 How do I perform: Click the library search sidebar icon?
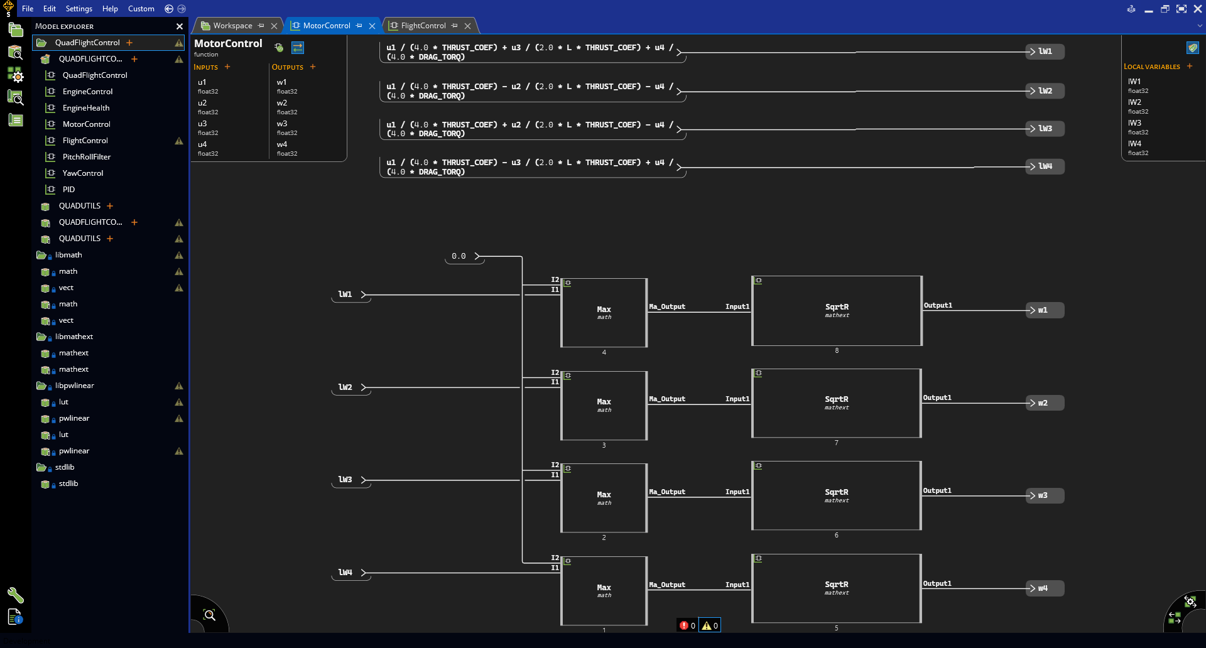tap(16, 97)
